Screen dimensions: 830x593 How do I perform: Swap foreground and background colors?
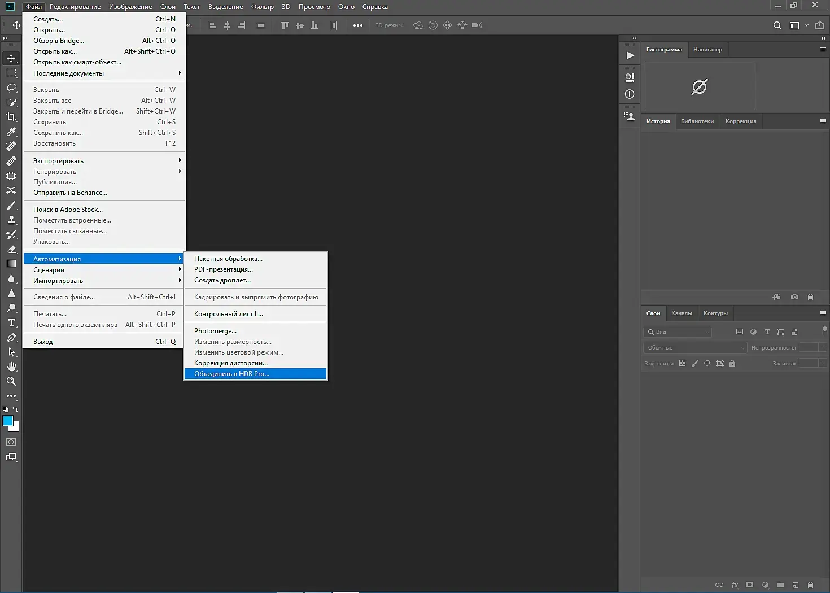pyautogui.click(x=15, y=409)
